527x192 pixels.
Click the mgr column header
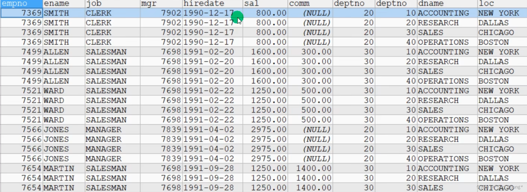pos(161,4)
